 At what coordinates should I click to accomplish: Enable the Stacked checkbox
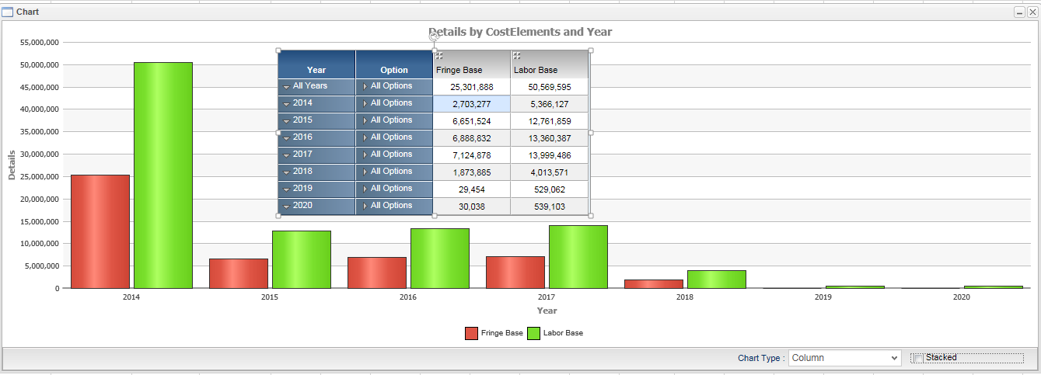click(918, 358)
